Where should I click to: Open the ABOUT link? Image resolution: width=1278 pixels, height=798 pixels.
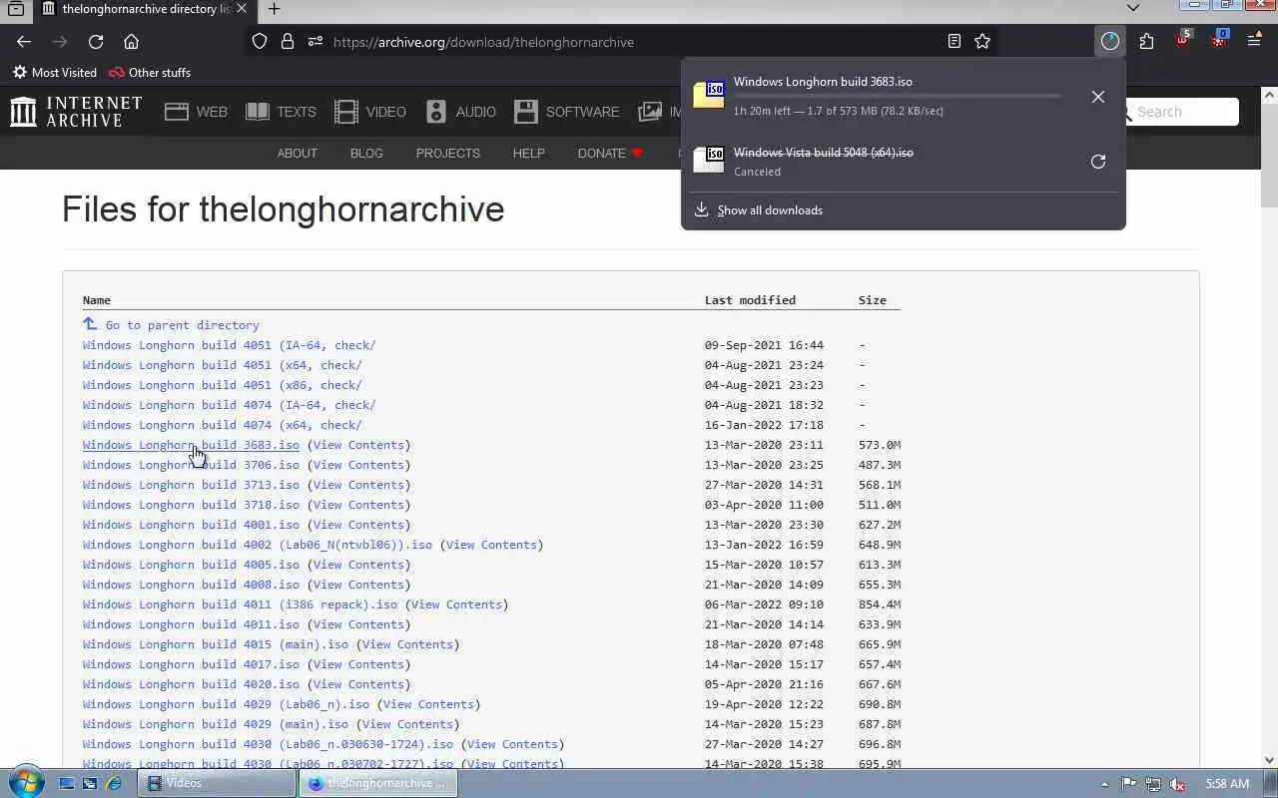click(x=298, y=153)
